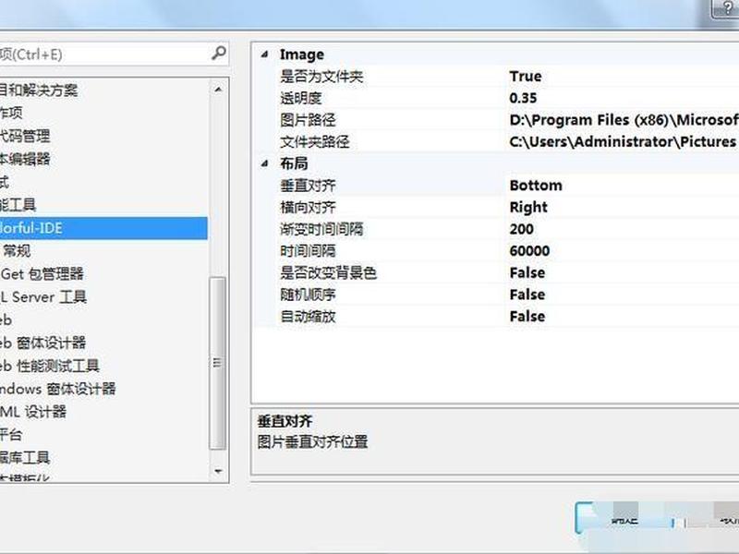This screenshot has height=554, width=739.
Task: Select the 随机顺序 property label
Action: [308, 295]
